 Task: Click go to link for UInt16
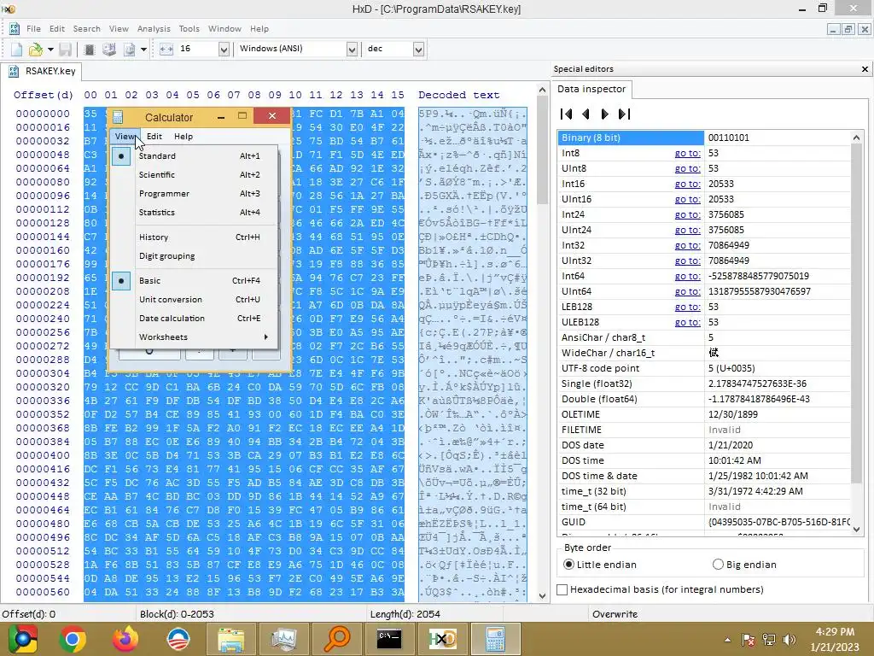click(x=687, y=199)
